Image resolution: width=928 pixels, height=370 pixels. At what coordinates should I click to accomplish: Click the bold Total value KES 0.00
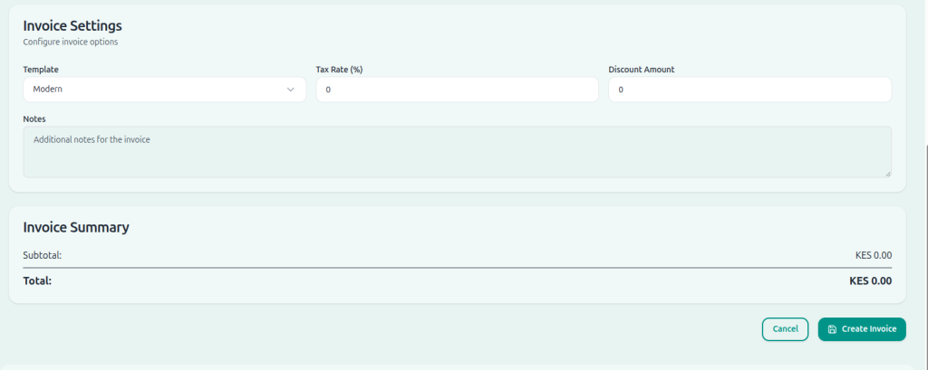pyautogui.click(x=870, y=280)
